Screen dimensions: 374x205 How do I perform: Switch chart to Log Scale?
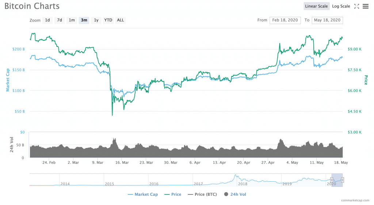(341, 6)
